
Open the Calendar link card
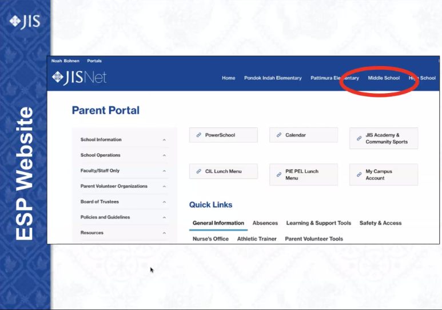click(303, 135)
